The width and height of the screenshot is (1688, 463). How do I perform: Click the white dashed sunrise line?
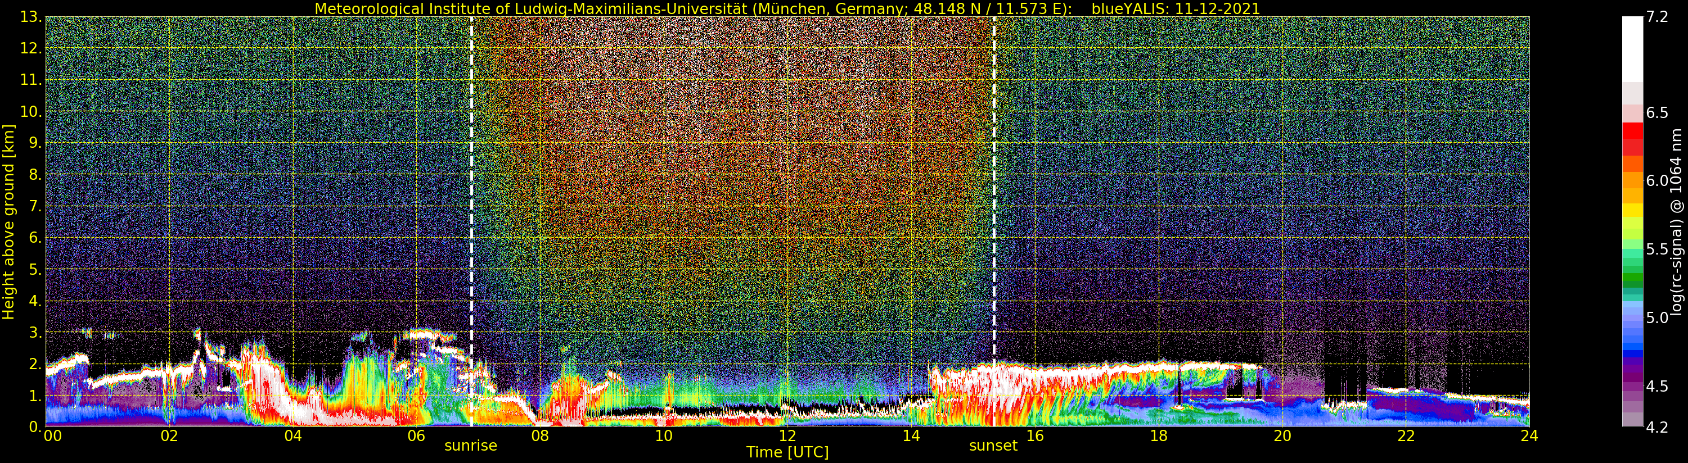[x=471, y=197]
